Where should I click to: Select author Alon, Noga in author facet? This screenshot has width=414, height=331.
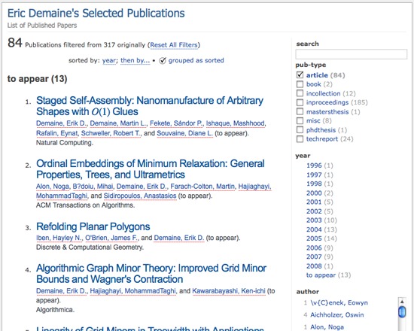click(327, 327)
